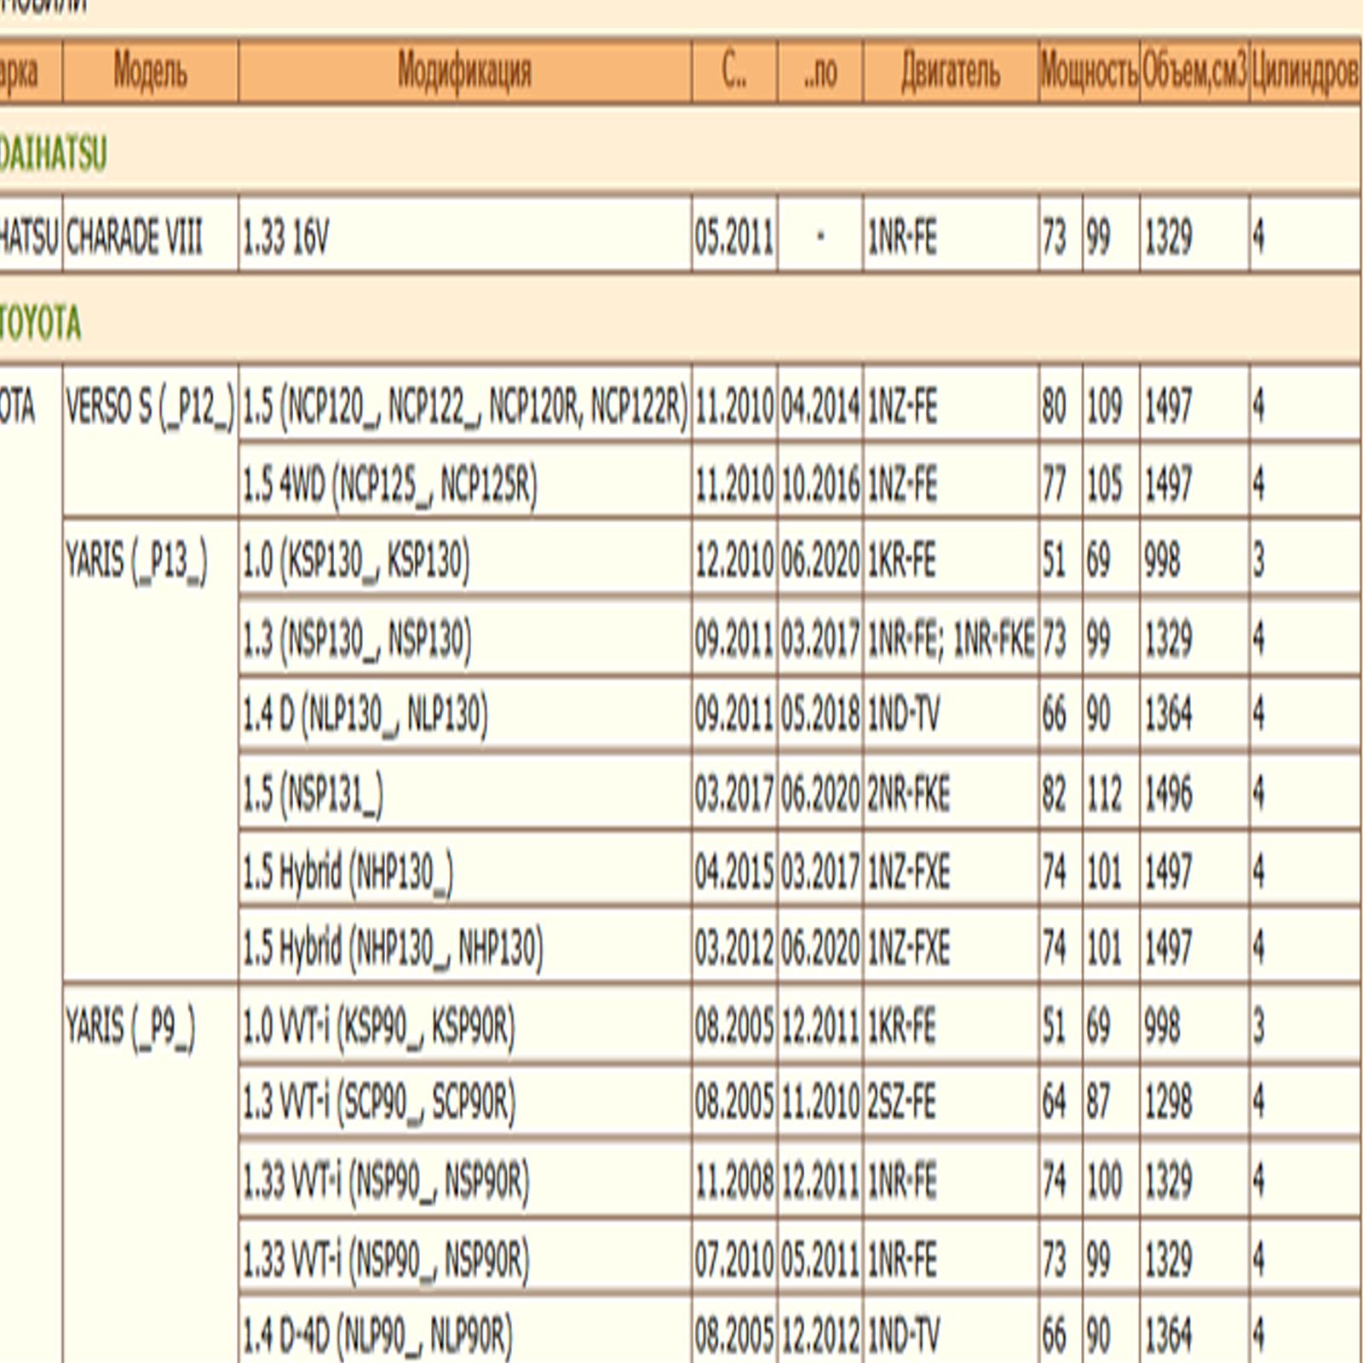1363x1363 pixels.
Task: Click the YARIS (_P13_) model cell
Action: (136, 561)
